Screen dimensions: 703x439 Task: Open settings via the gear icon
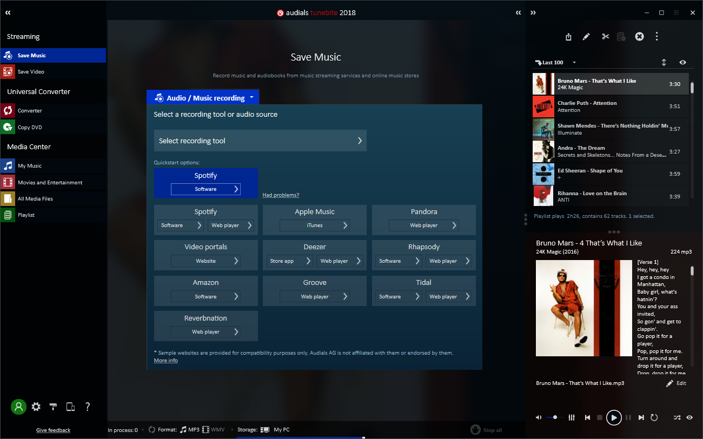[36, 407]
